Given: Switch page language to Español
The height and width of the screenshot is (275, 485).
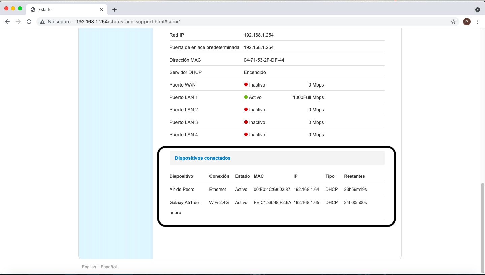Looking at the screenshot, I should point(108,267).
